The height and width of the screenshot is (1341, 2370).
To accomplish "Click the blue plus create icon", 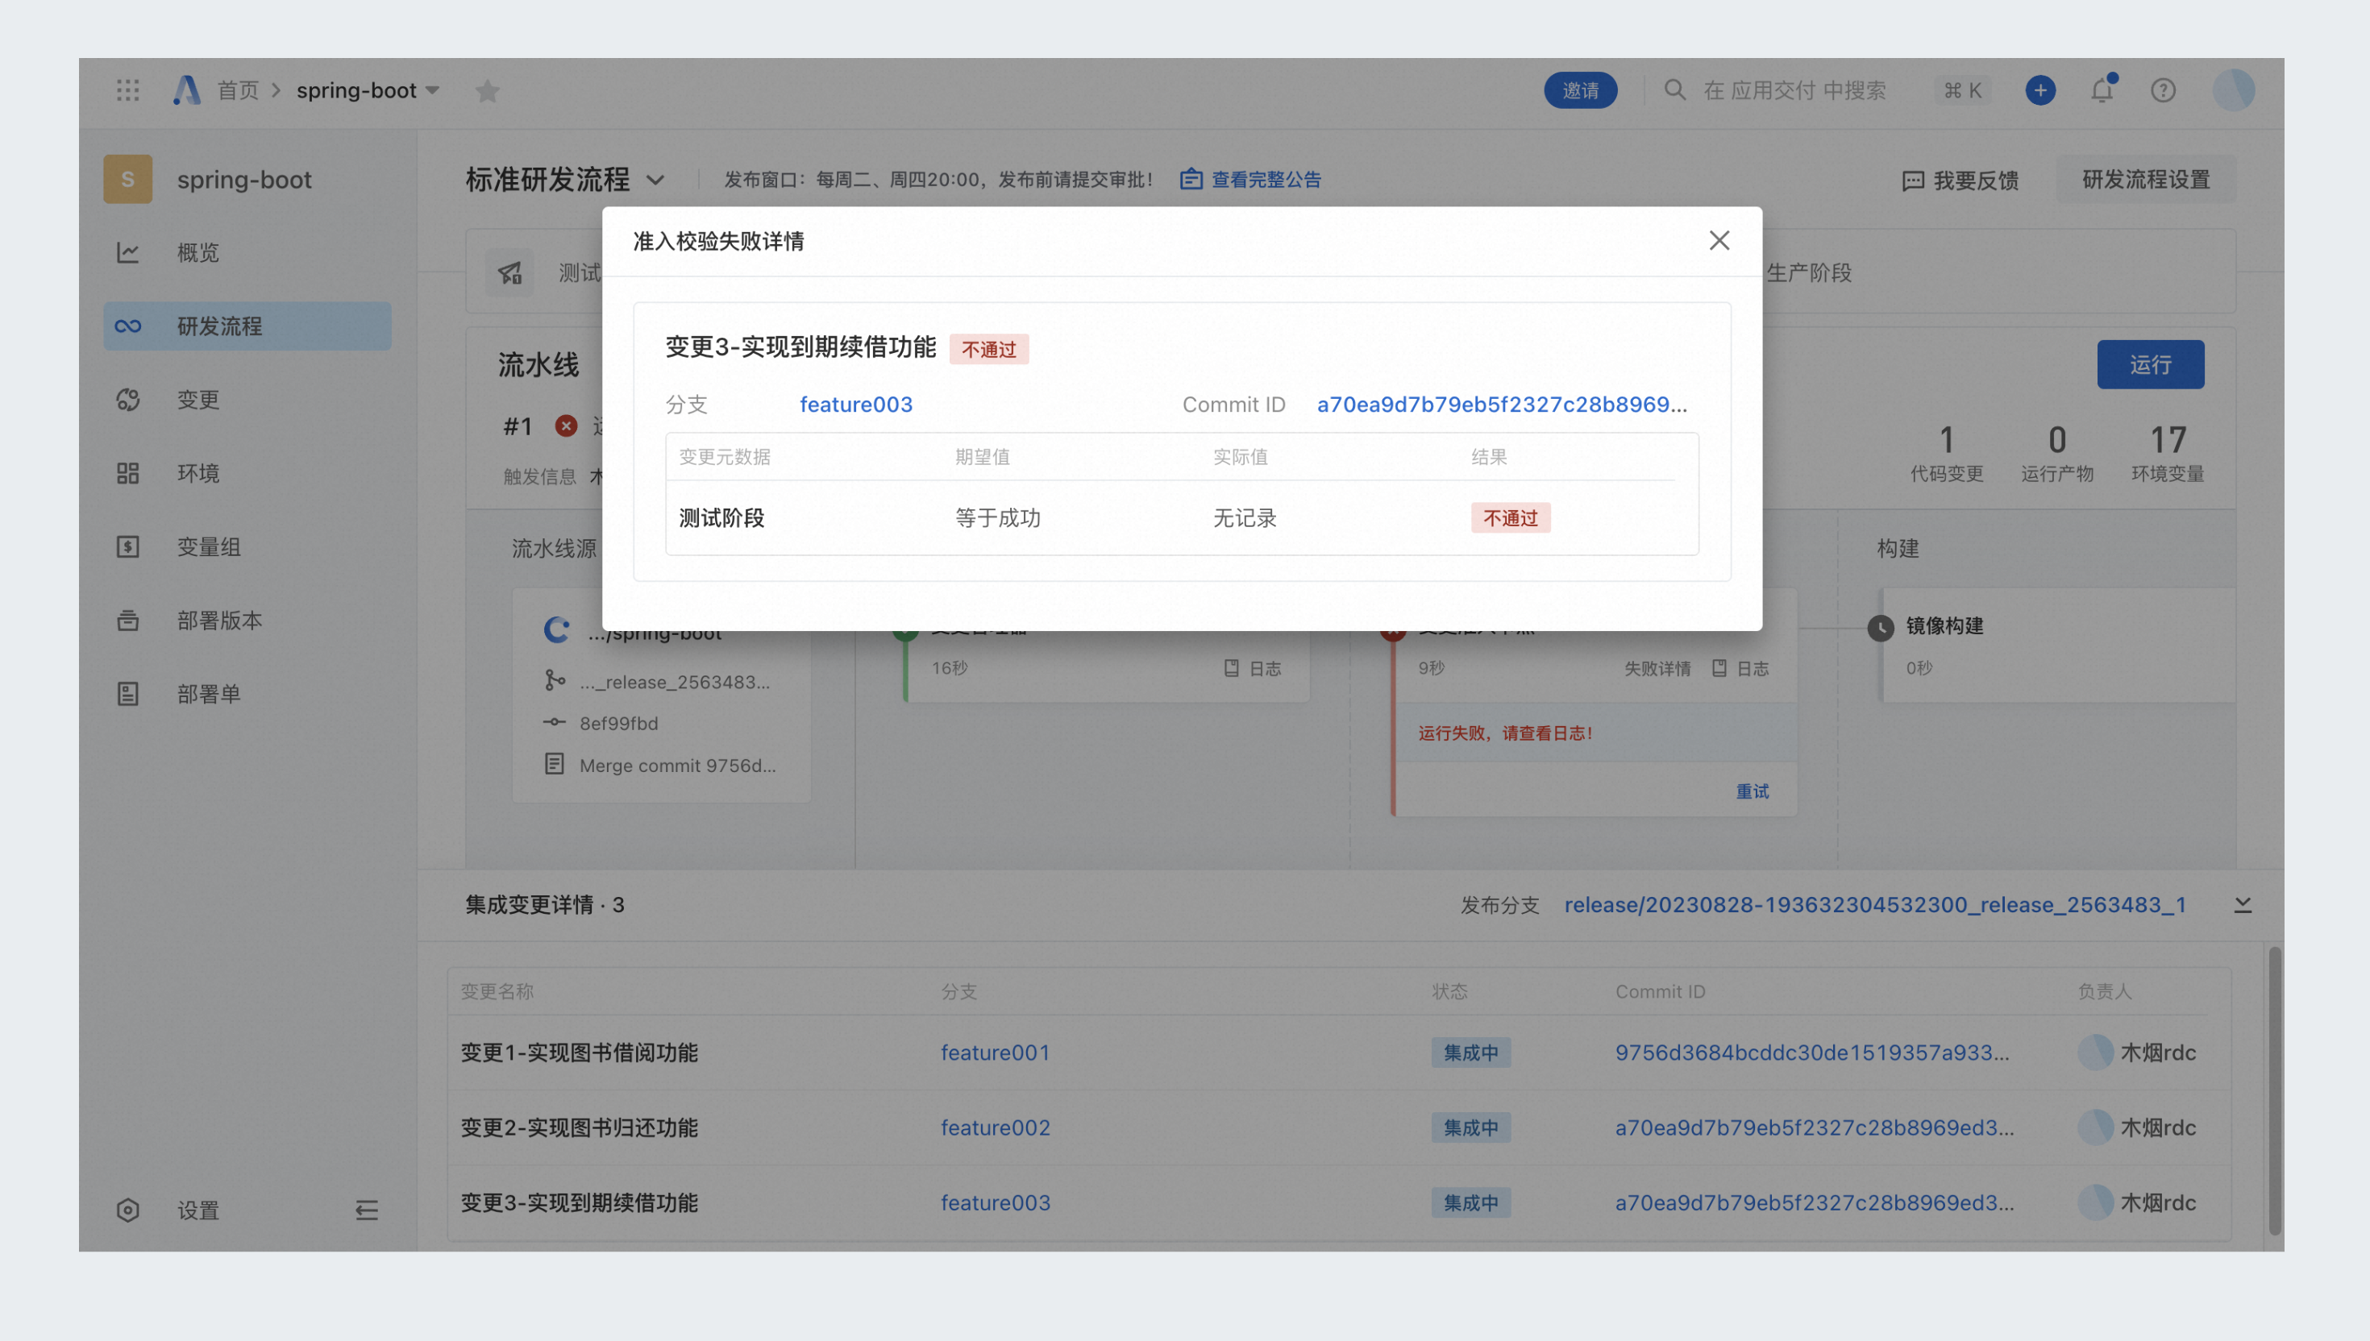I will click(2040, 90).
